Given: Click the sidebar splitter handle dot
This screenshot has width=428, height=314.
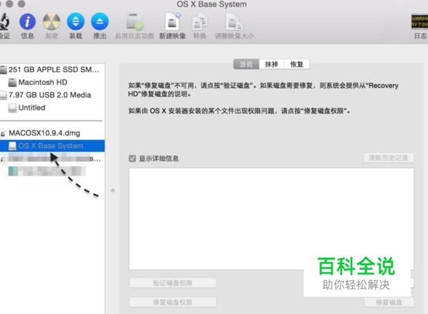Looking at the screenshot, I should pyautogui.click(x=113, y=190).
